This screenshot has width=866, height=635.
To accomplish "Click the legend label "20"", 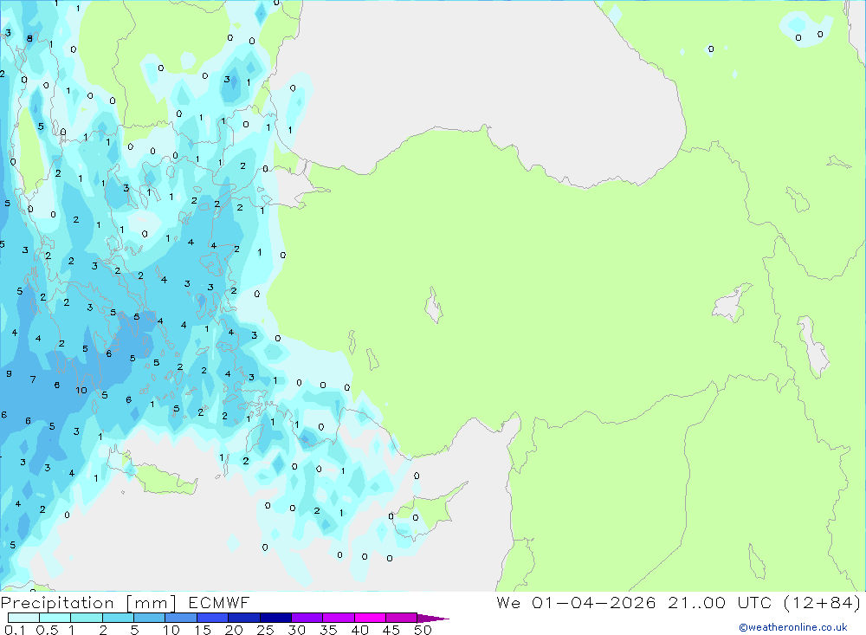I will pyautogui.click(x=234, y=630).
